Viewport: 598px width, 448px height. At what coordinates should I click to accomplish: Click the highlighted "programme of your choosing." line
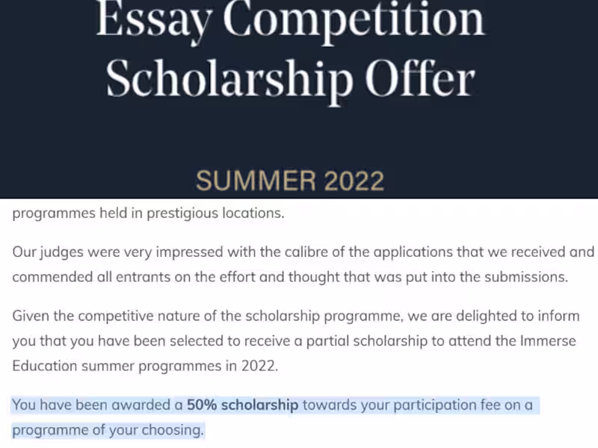click(x=107, y=431)
